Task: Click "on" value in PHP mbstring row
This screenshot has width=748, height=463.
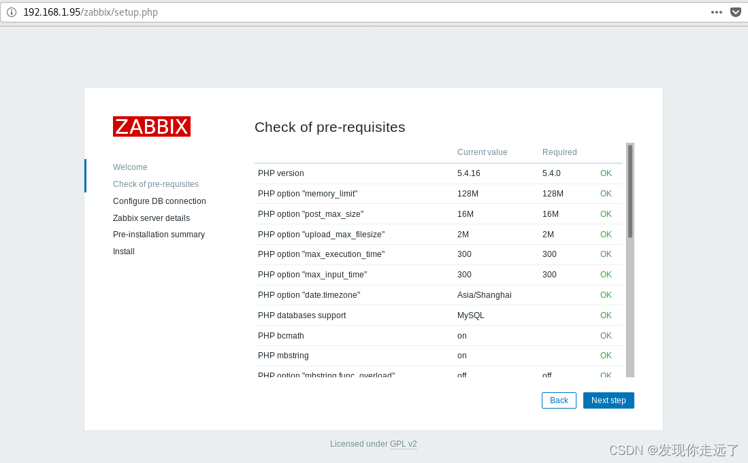Action: (x=461, y=356)
